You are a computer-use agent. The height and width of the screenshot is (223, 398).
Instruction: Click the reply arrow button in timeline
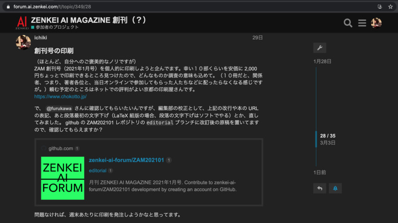click(x=319, y=188)
